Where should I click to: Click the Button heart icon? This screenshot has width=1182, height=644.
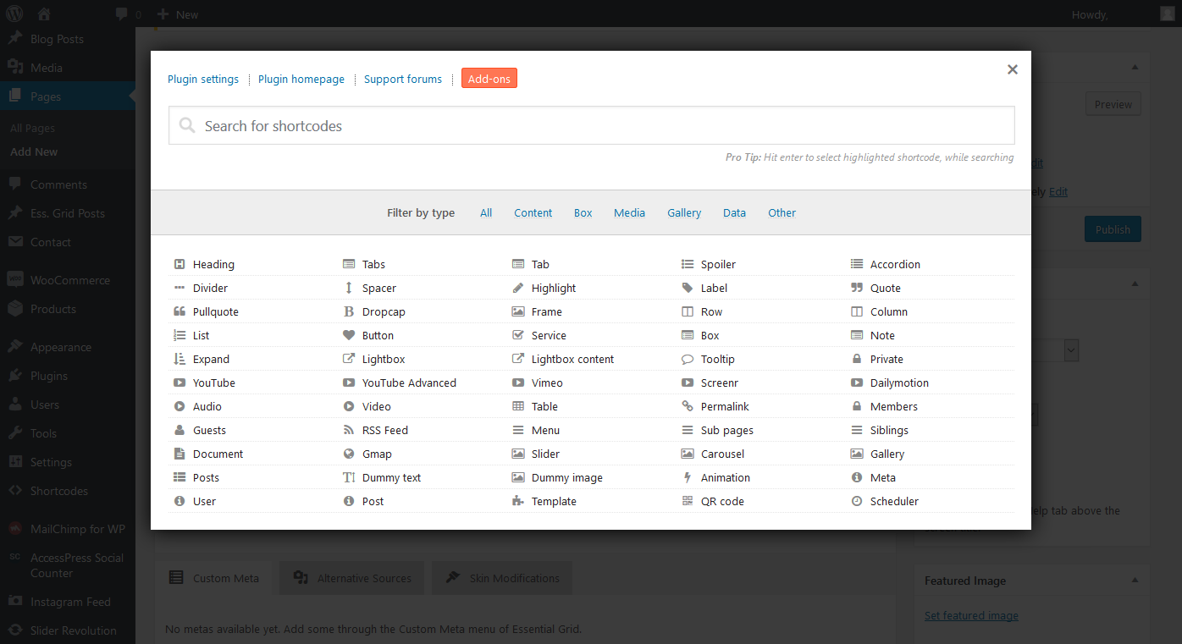349,335
